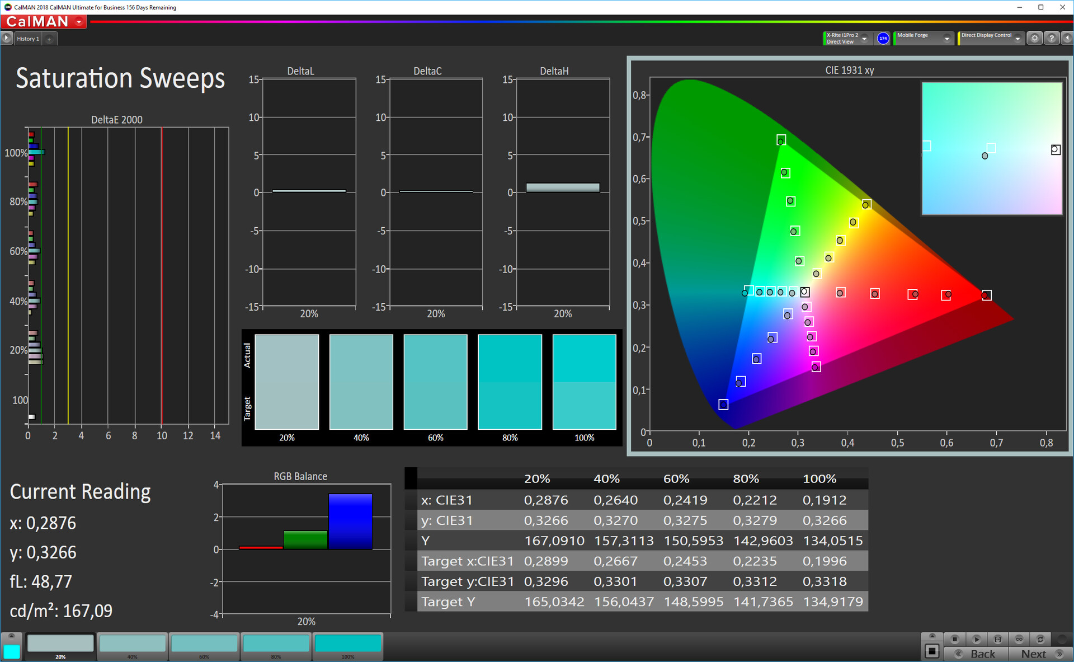Select the 60% saturation swatch in bottom strip
This screenshot has height=662, width=1074.
tap(204, 645)
